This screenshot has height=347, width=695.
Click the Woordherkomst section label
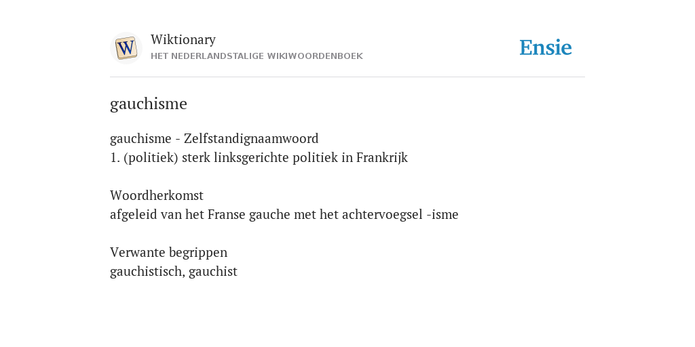(x=157, y=195)
